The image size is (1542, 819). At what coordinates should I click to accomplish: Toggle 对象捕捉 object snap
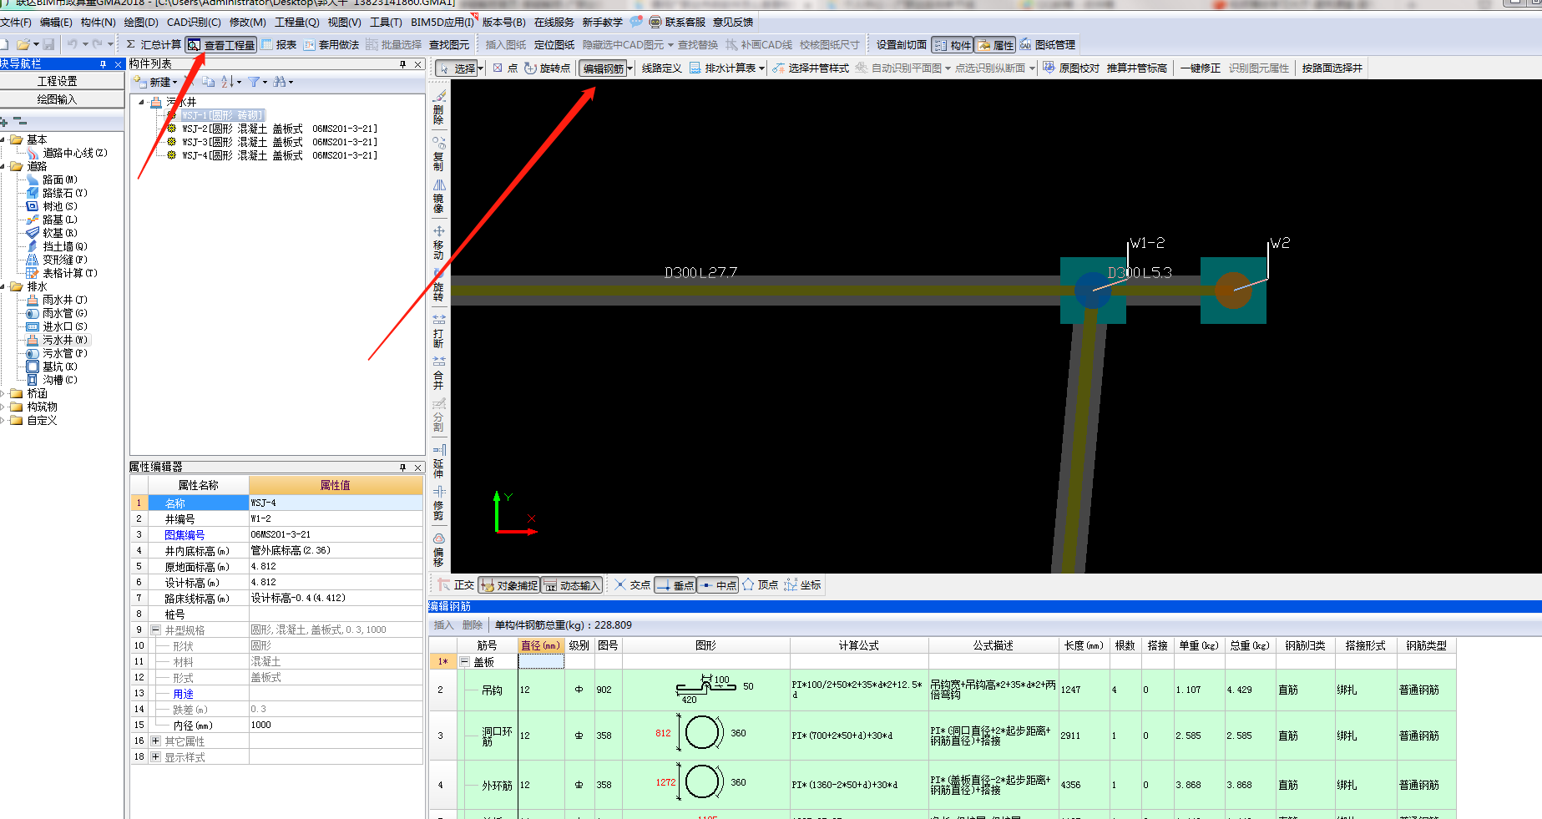[508, 585]
